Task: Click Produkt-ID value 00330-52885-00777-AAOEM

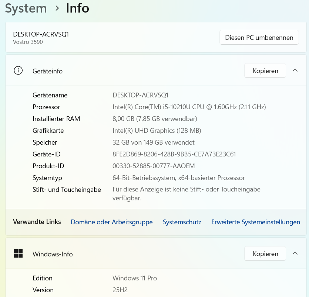Action: (154, 166)
